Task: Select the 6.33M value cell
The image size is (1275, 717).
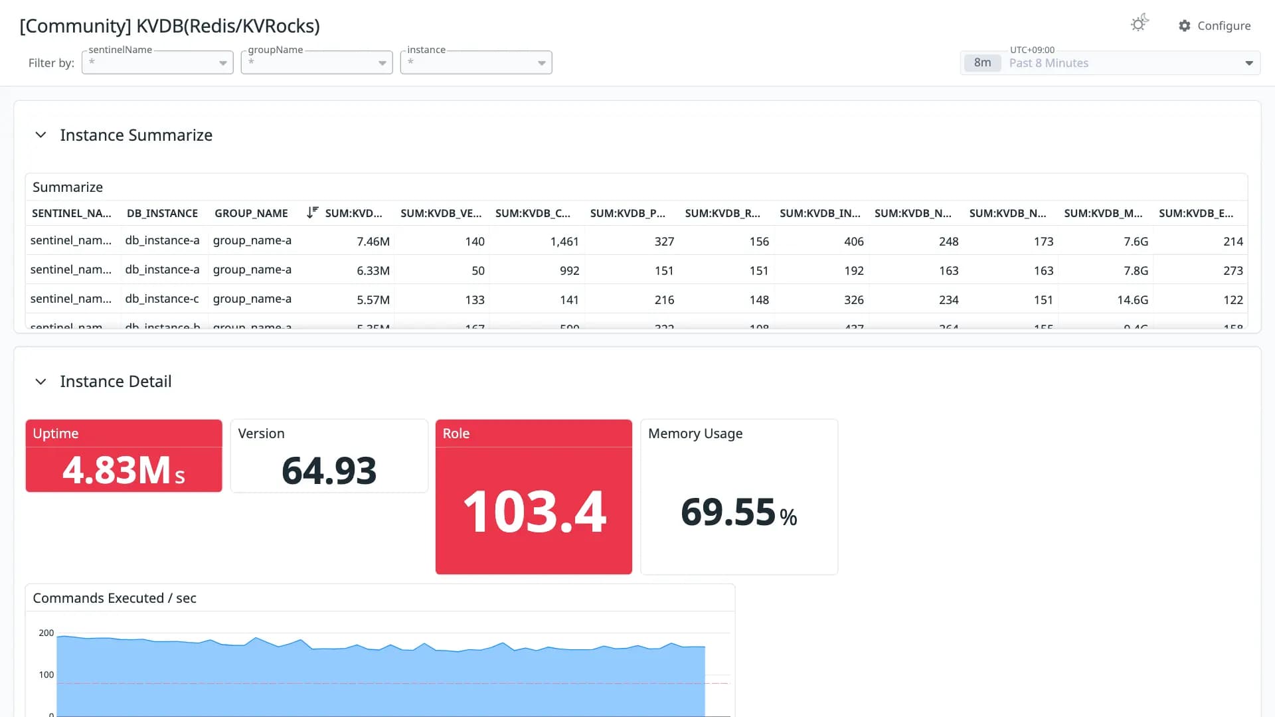Action: coord(373,271)
